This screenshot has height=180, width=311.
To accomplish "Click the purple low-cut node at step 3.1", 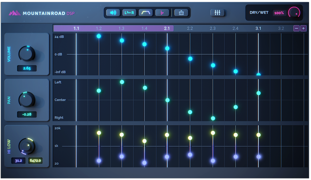I will coord(258,157).
